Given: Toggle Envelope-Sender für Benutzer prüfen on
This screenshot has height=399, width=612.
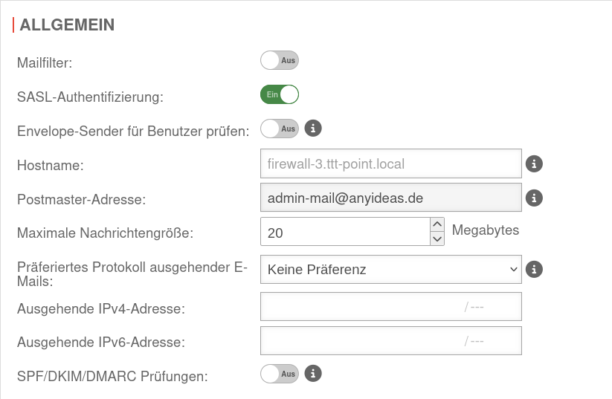Looking at the screenshot, I should coord(279,129).
